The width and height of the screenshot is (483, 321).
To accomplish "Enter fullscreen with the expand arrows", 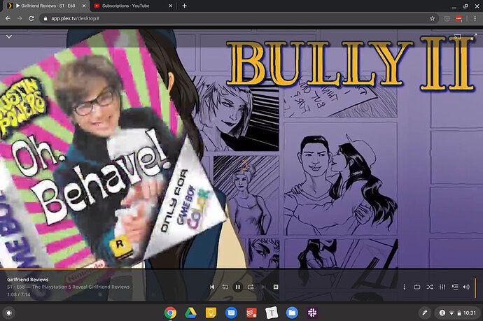I will (x=474, y=36).
